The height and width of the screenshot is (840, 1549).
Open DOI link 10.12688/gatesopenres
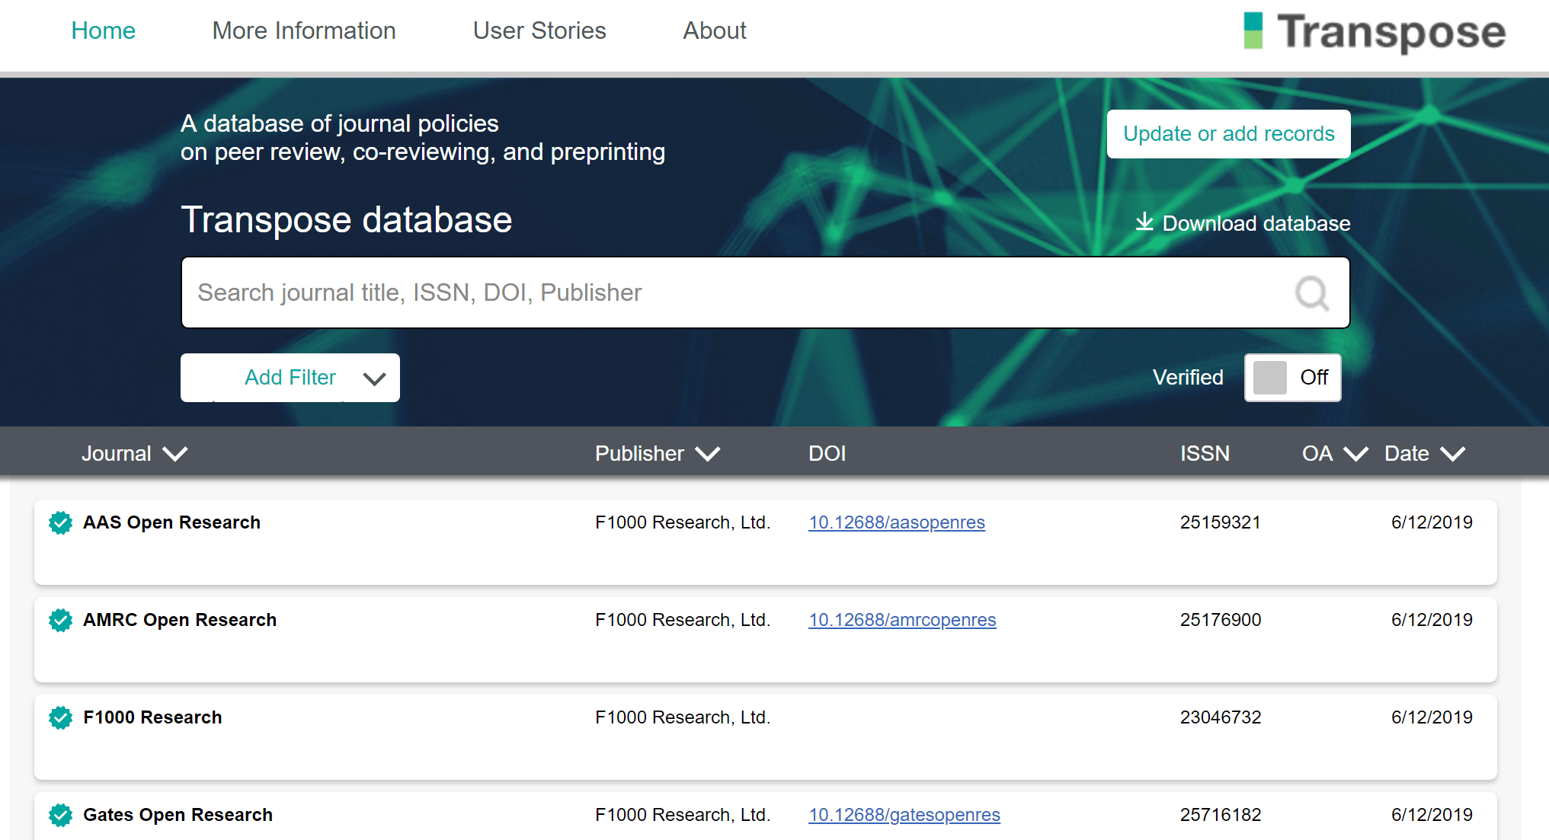tap(904, 814)
